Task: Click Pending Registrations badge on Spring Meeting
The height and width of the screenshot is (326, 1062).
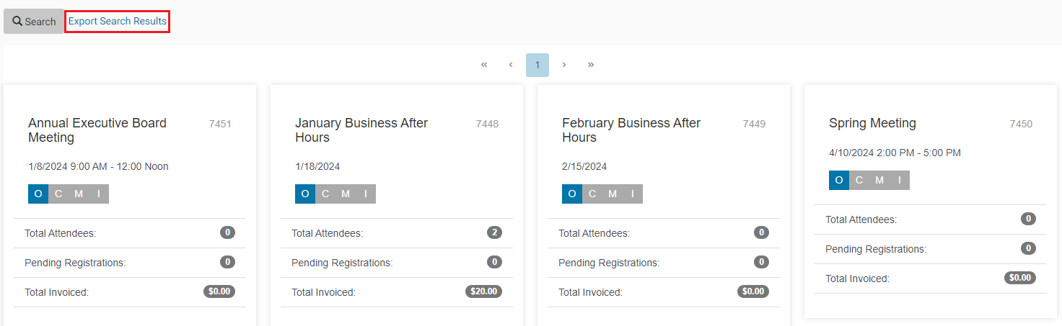Action: [1028, 248]
